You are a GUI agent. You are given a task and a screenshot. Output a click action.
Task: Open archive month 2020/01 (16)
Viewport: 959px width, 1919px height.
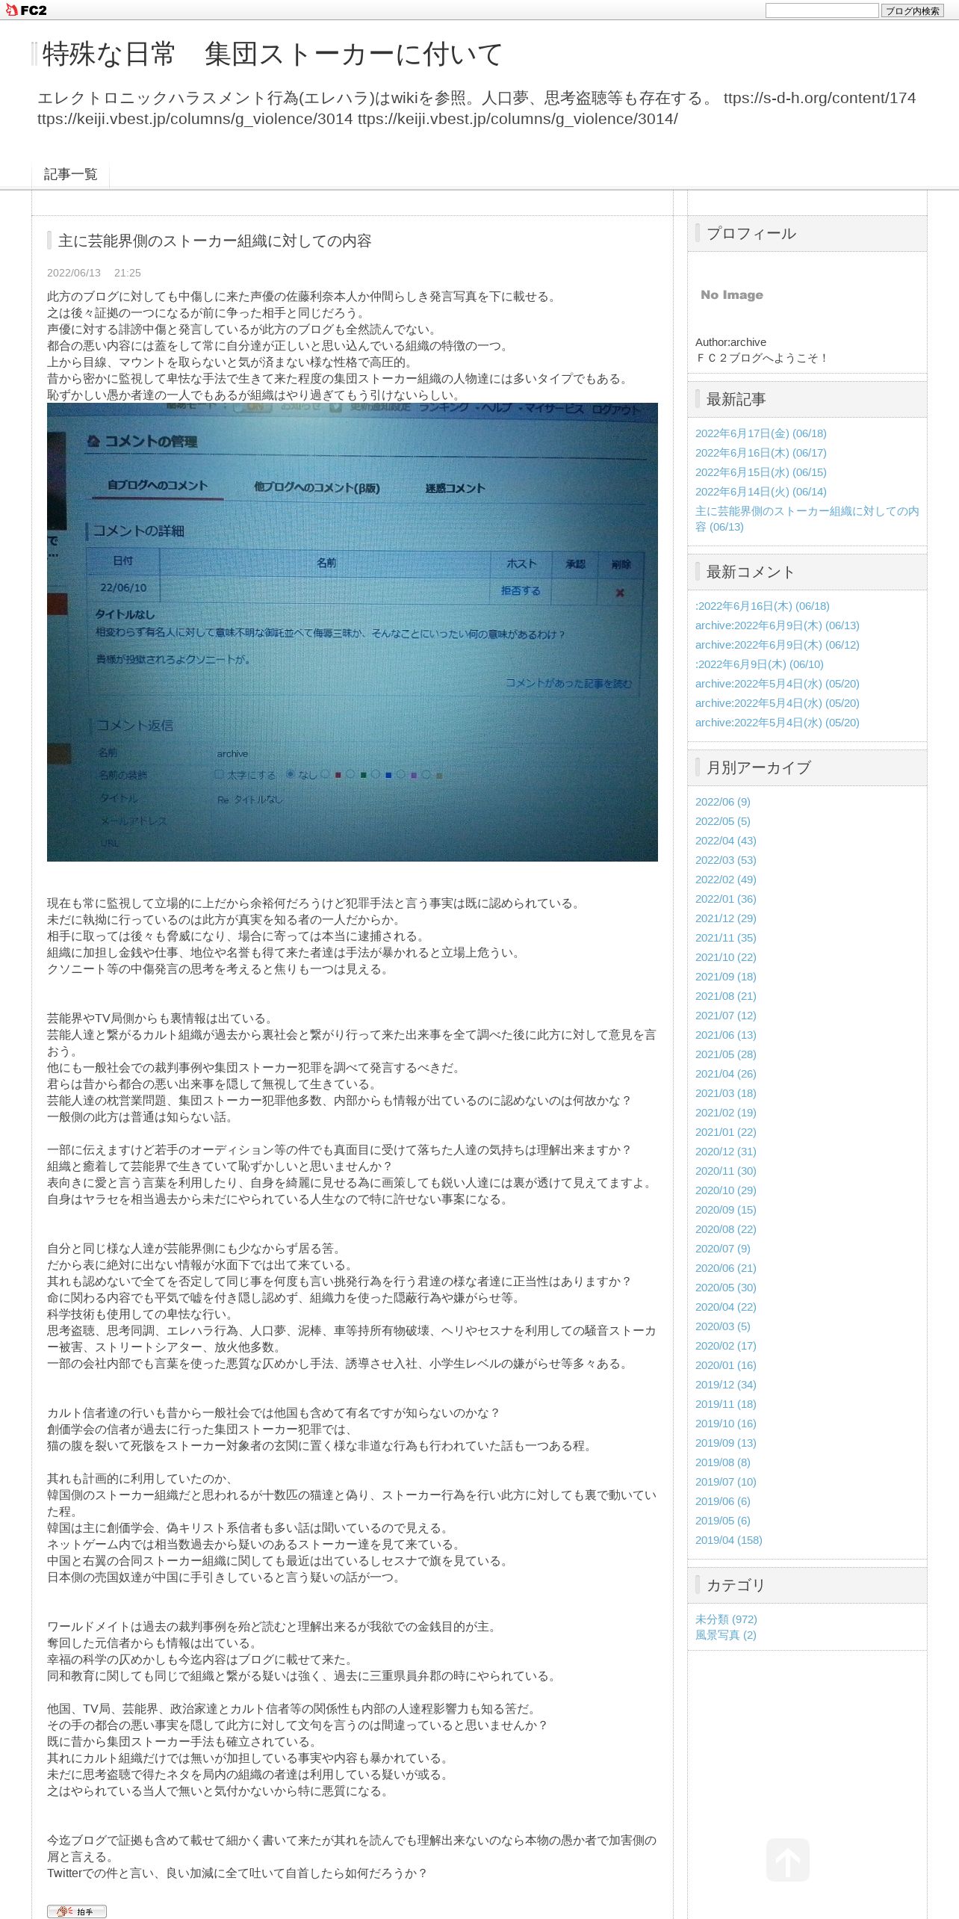[x=725, y=1365]
